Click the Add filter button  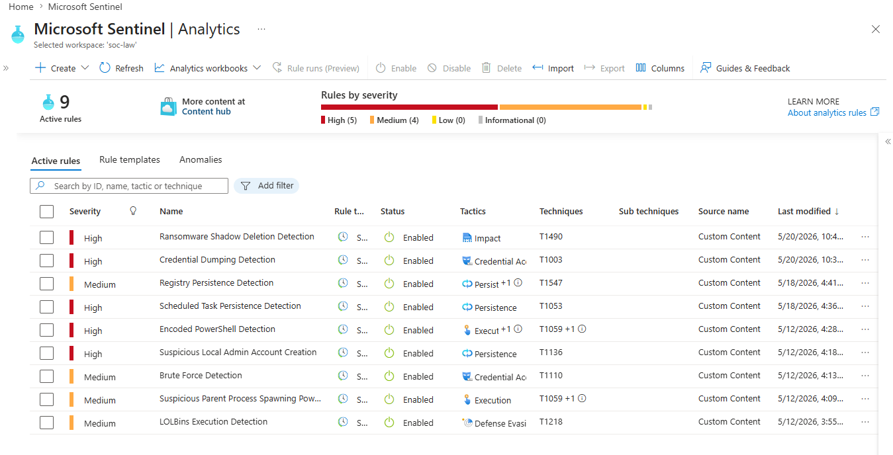[x=267, y=186]
